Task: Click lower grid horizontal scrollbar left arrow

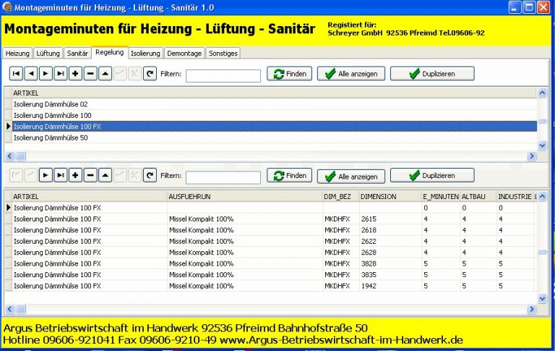Action: pyautogui.click(x=9, y=309)
